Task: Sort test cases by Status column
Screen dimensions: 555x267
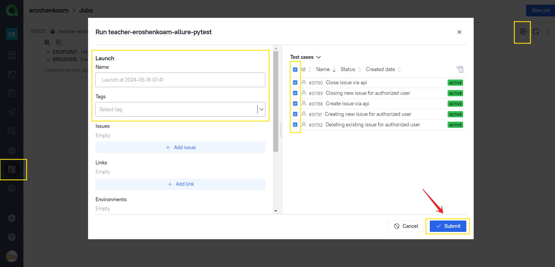Action: (351, 69)
